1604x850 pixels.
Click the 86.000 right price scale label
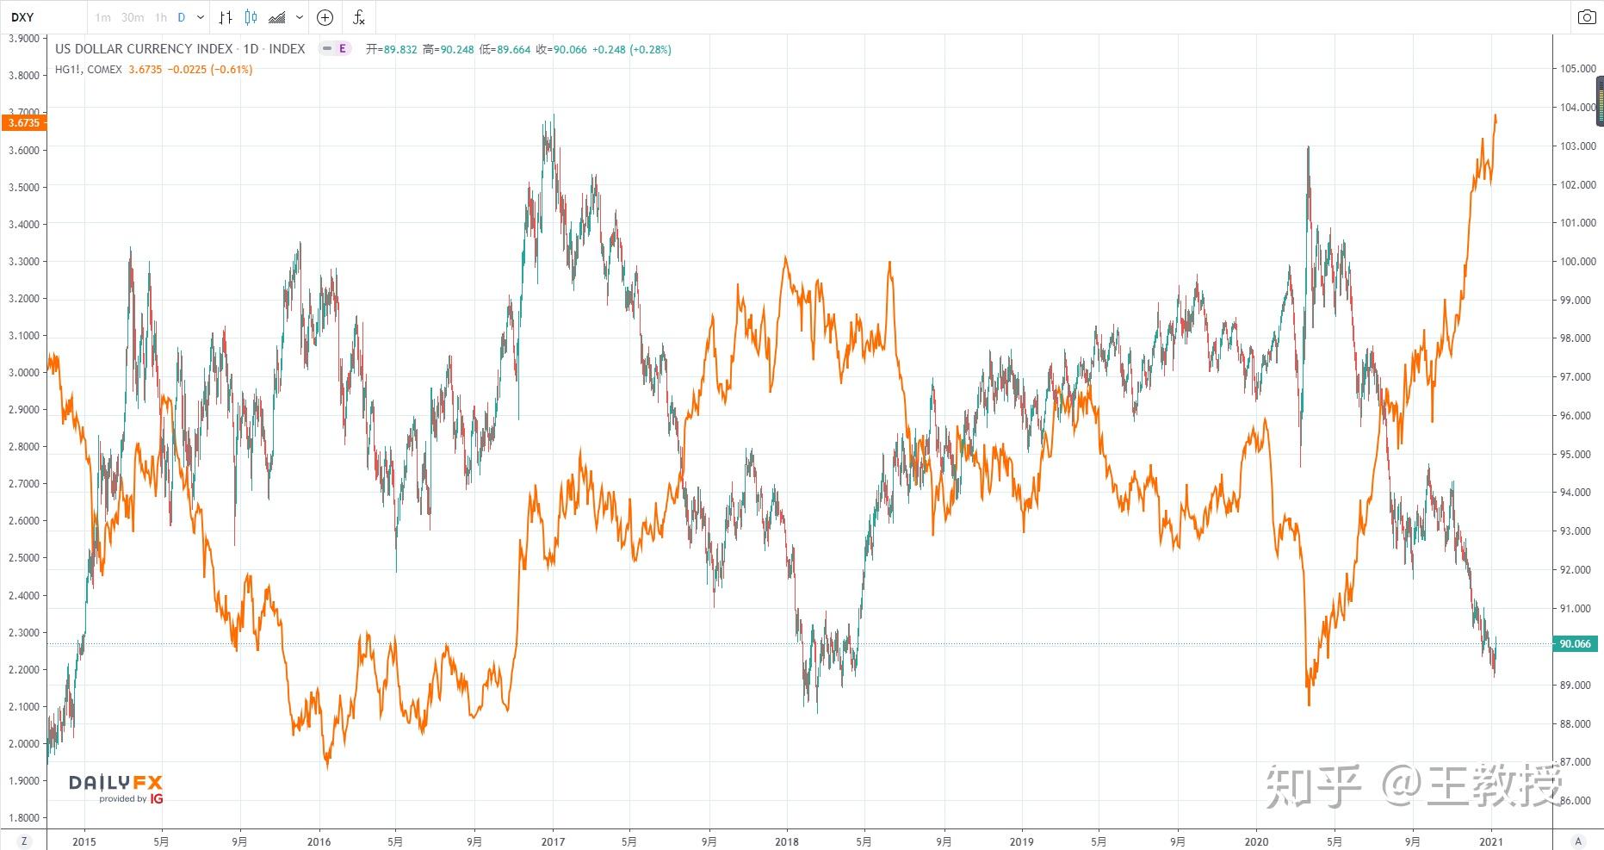point(1577,801)
